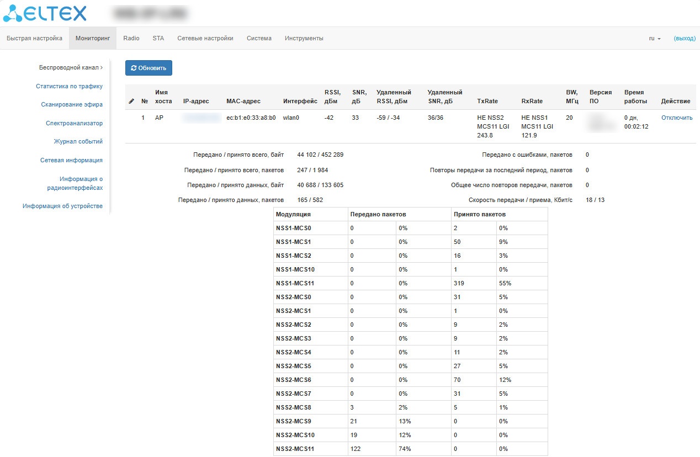View the Журнал событий page

coord(78,141)
